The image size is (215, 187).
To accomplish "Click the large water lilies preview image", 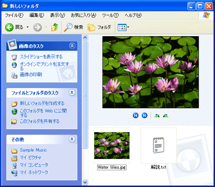I will 150,72.
